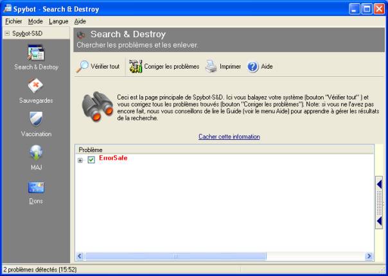
Task: Click the Corriger les problèmes toolbar icon
Action: click(x=136, y=66)
